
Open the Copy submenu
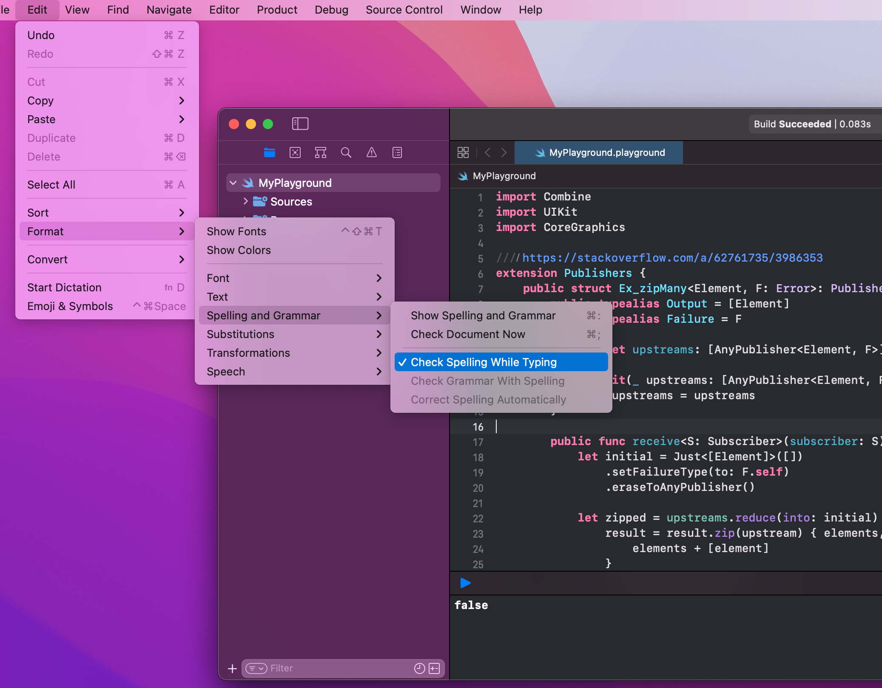(x=107, y=101)
